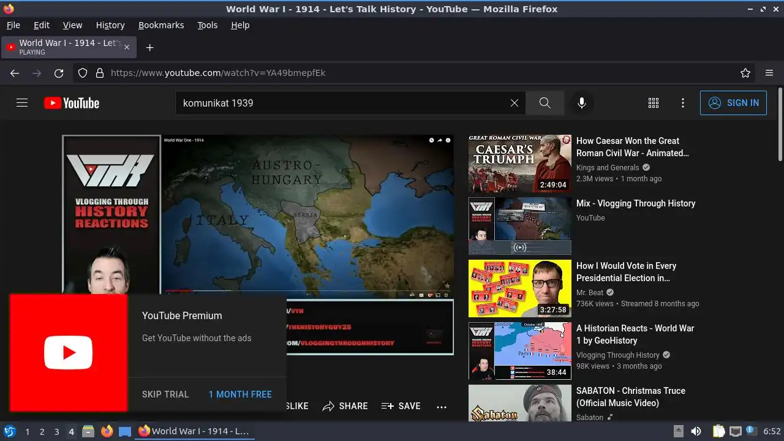Open Mix Vlogging Through History thumbnail

(520, 226)
